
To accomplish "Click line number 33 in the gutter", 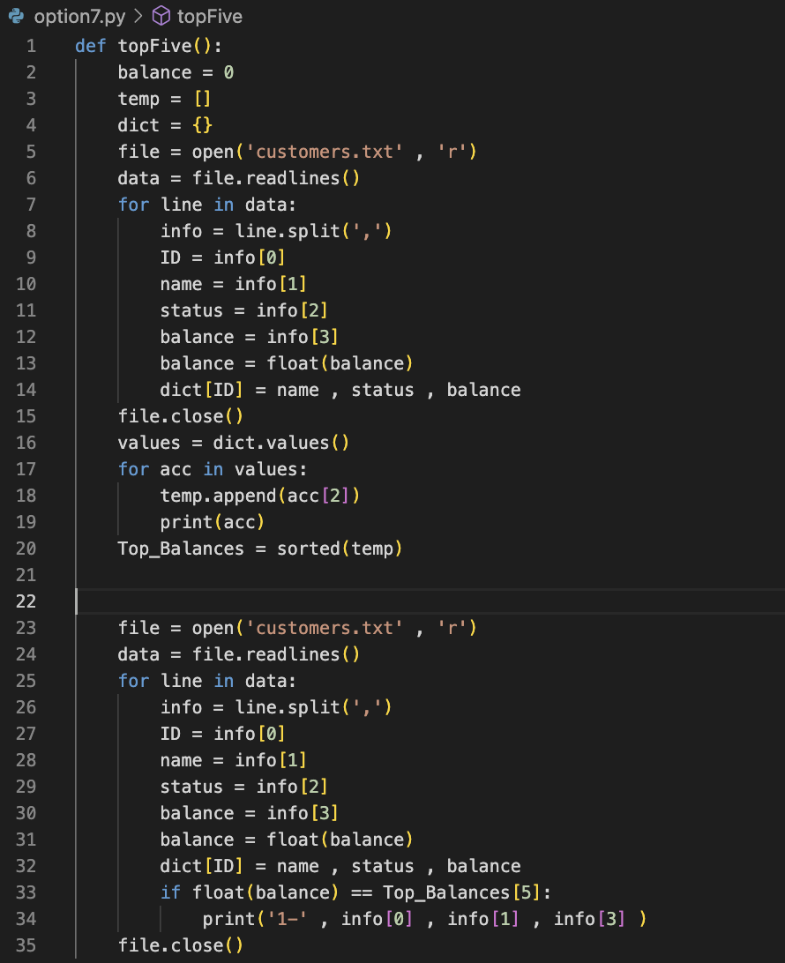I will coord(27,892).
